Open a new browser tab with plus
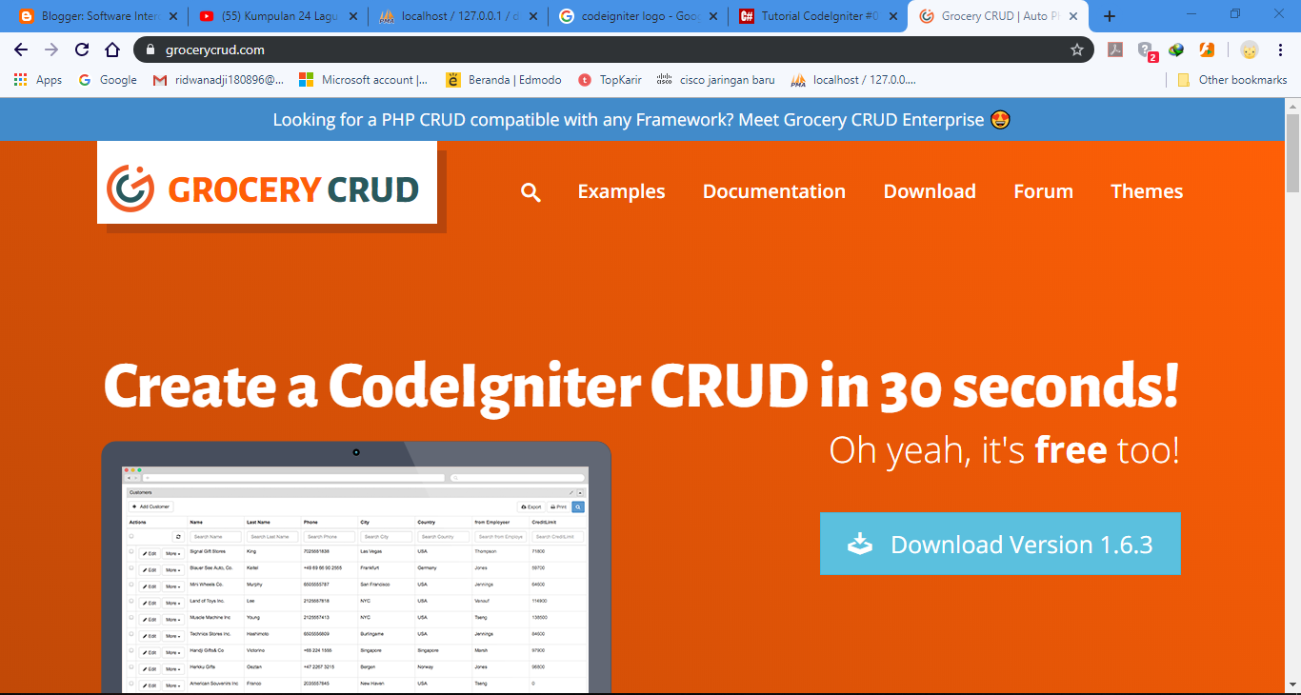 [x=1109, y=16]
